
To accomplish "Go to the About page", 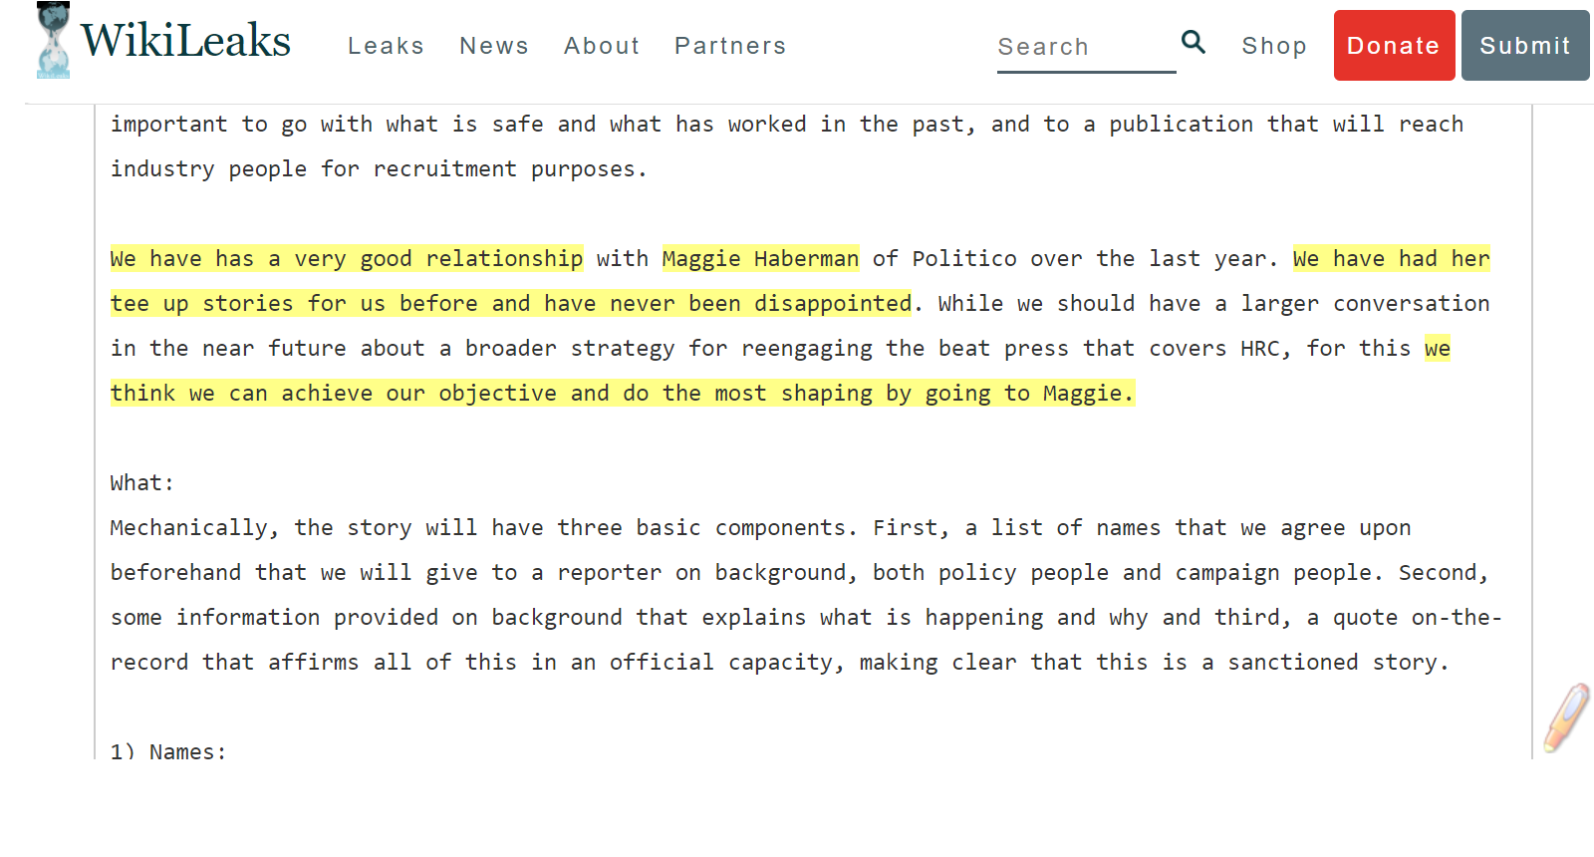I will click(x=602, y=46).
